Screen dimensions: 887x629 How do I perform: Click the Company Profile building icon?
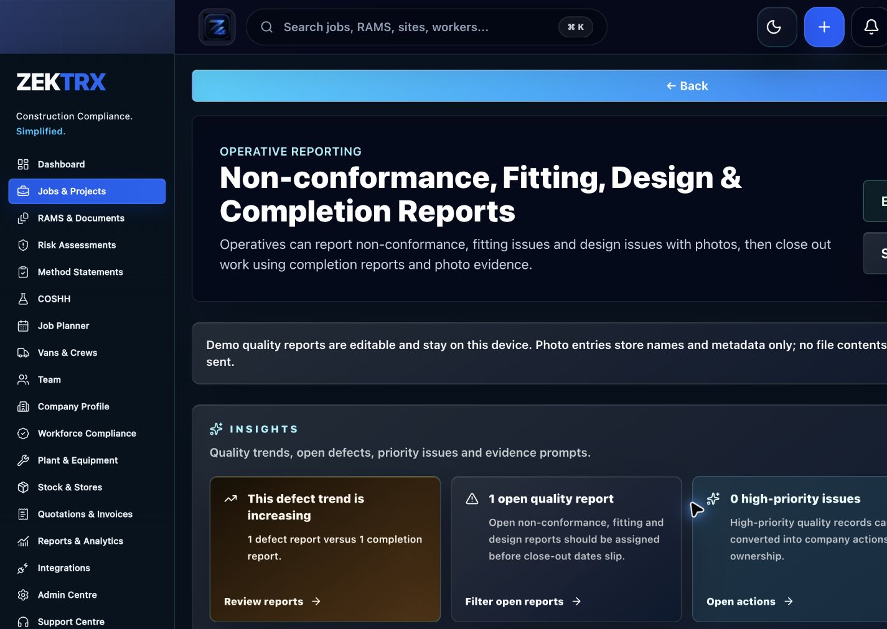tap(23, 406)
